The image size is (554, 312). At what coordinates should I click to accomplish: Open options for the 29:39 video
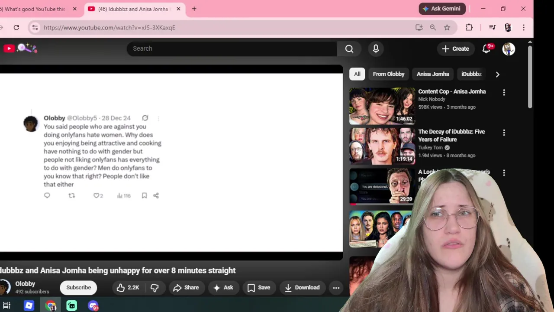coord(504,173)
